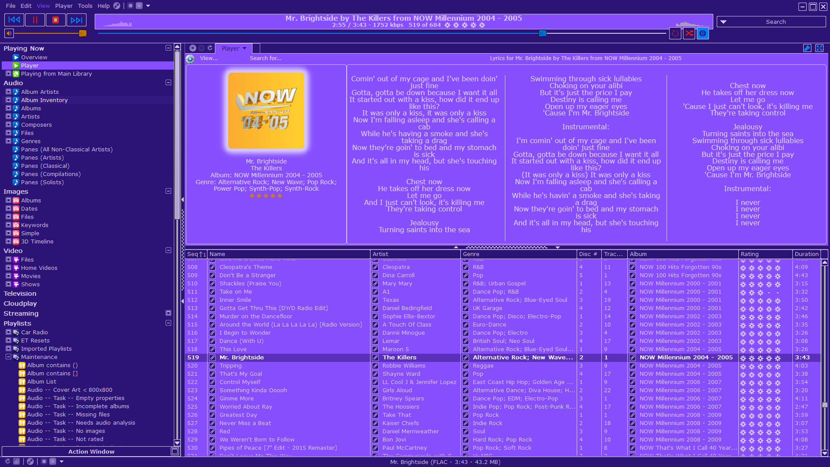Expand the Streaming section

click(168, 313)
